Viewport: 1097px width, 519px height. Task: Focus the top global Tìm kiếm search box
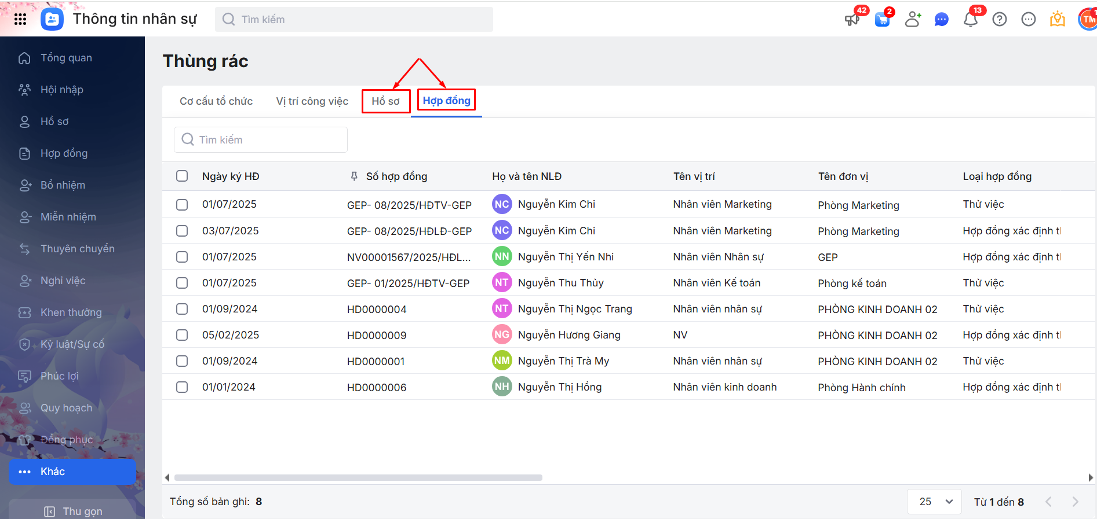click(354, 20)
